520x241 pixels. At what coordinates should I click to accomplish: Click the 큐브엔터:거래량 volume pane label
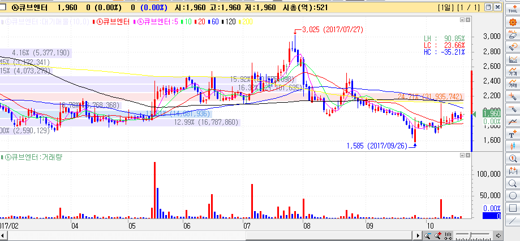coord(33,157)
